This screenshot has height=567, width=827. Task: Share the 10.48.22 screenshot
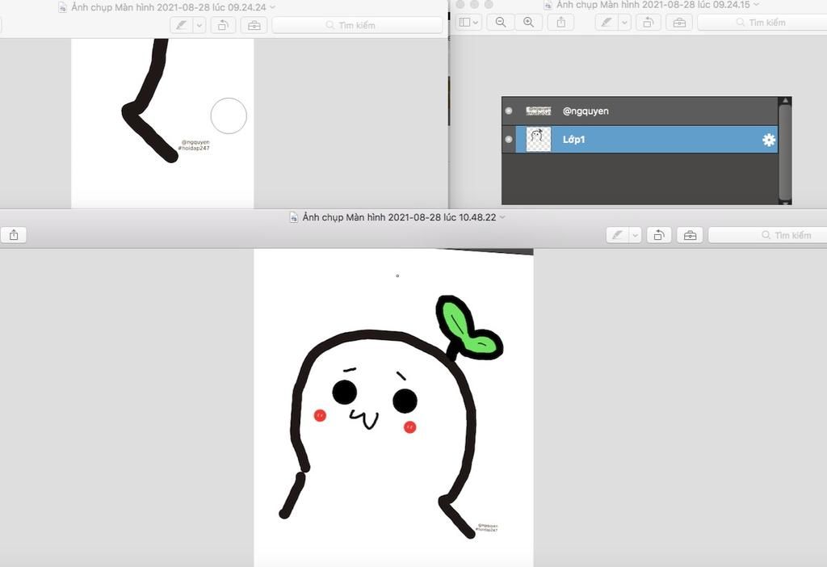(x=14, y=235)
